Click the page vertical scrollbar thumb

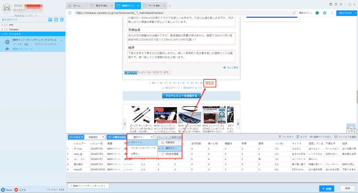tap(357, 97)
